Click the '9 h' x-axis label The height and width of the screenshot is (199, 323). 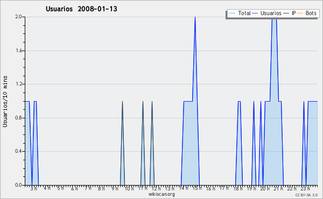[x=115, y=189]
